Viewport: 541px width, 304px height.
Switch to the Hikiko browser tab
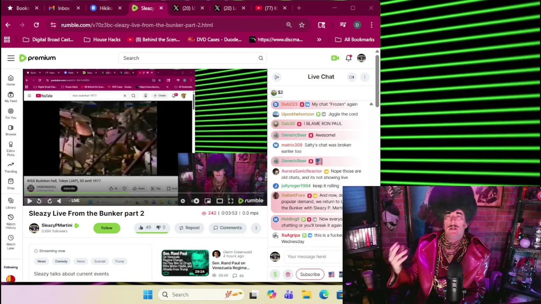106,8
